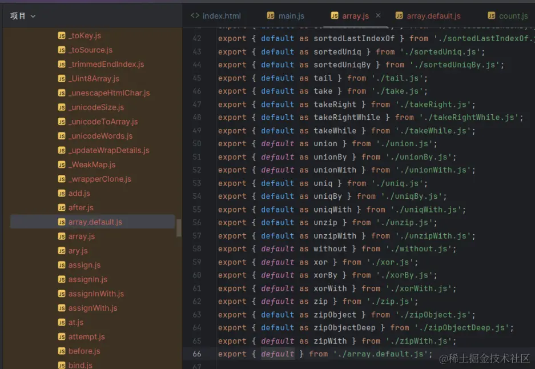This screenshot has height=369, width=535.
Task: Click the JS icon beside _unicodeWords.js
Action: click(62, 136)
